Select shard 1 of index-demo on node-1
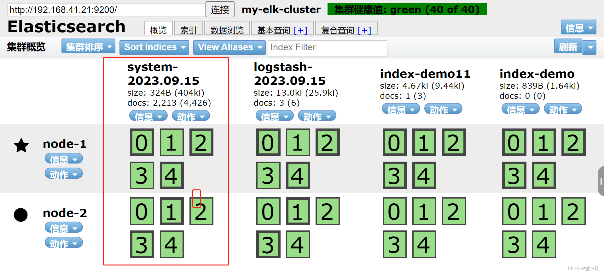 click(x=544, y=142)
